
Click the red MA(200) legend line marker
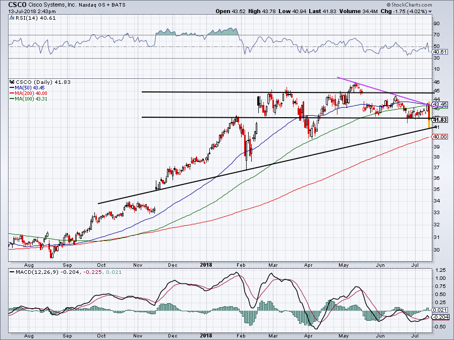(x=12, y=93)
